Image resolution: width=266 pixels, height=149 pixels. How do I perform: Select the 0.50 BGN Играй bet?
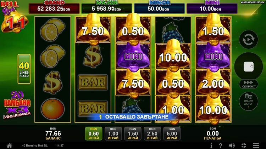click(94, 133)
